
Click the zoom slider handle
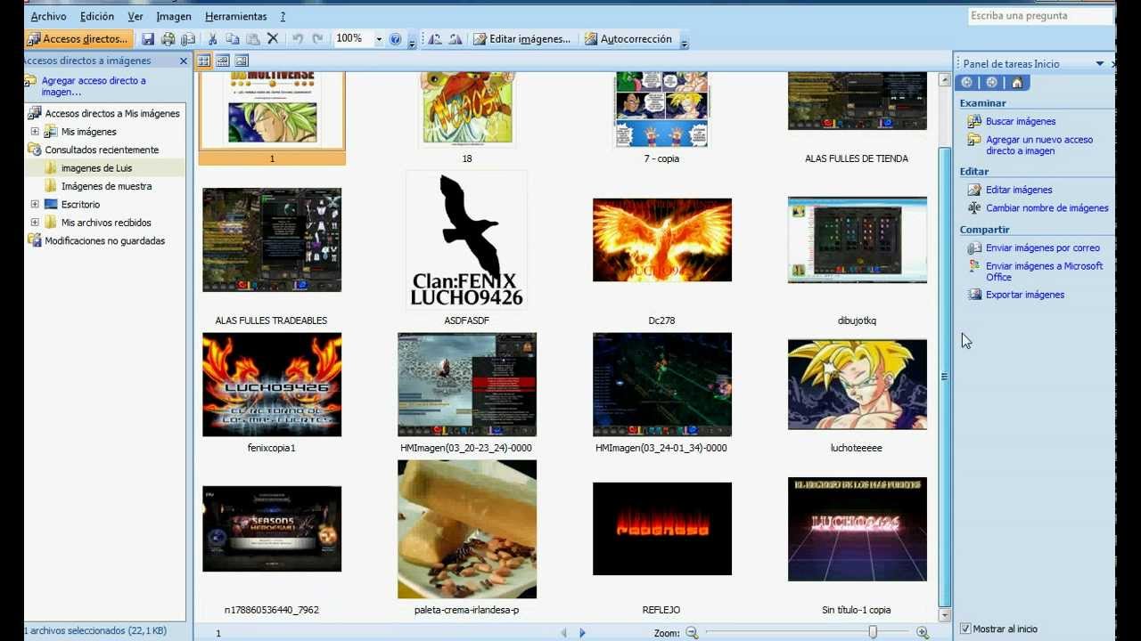(x=873, y=632)
